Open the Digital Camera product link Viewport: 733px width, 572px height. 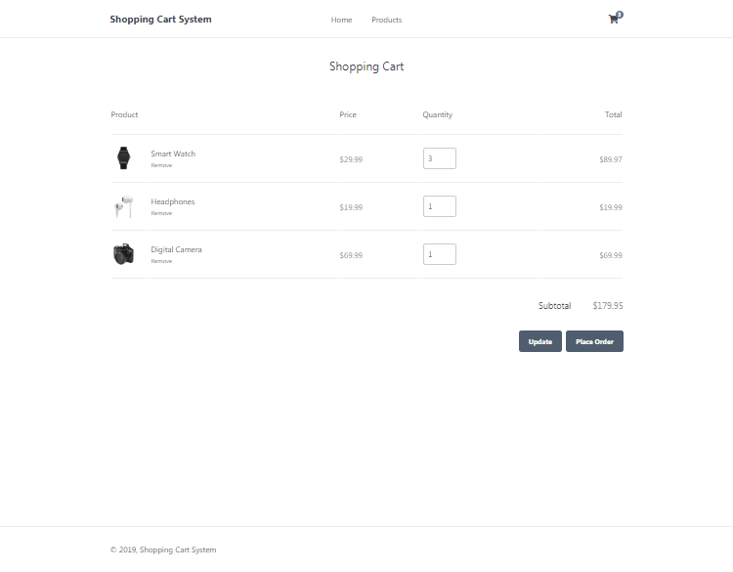[x=176, y=249]
